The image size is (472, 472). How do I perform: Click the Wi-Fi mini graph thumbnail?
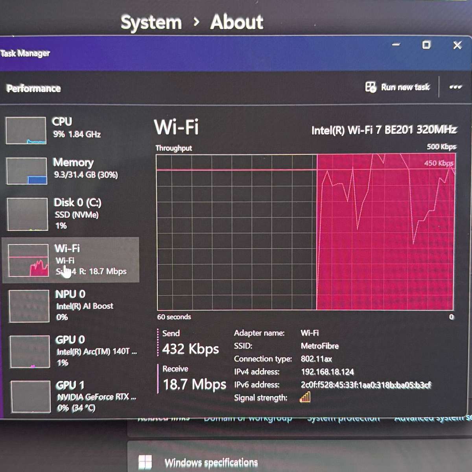[28, 260]
